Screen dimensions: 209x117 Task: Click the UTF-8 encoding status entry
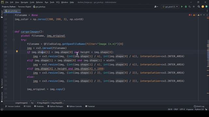(182, 109)
